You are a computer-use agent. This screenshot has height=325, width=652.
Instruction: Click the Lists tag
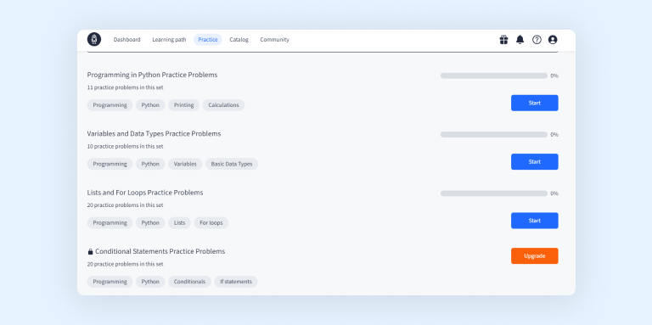[180, 223]
